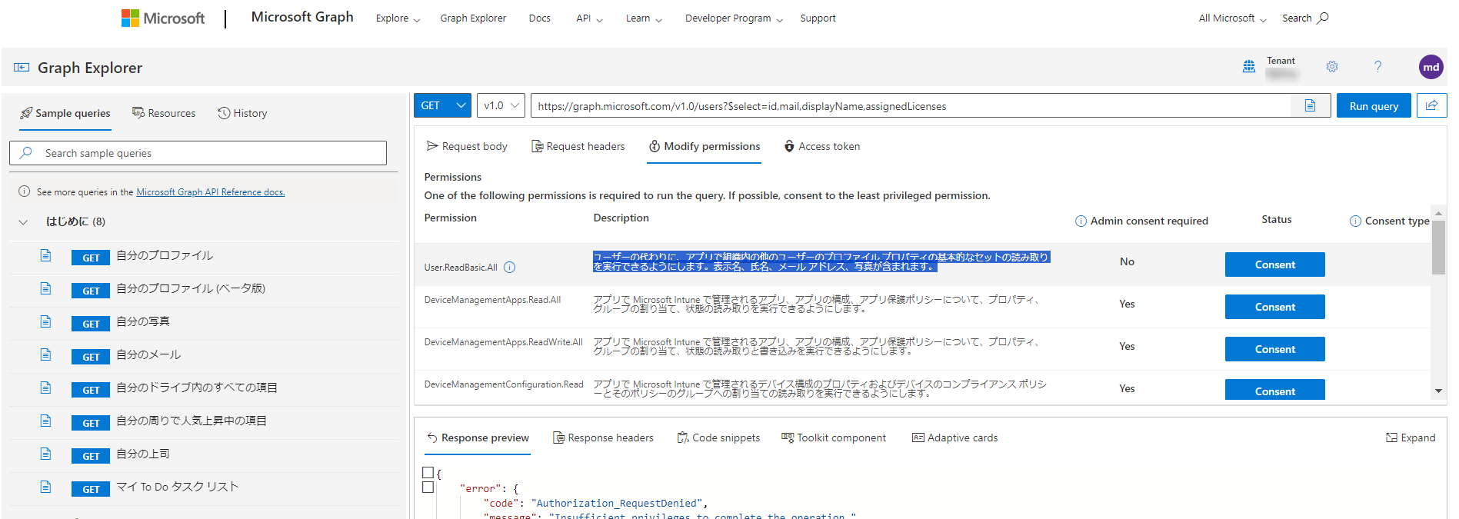Open the Access token tab

pyautogui.click(x=821, y=146)
